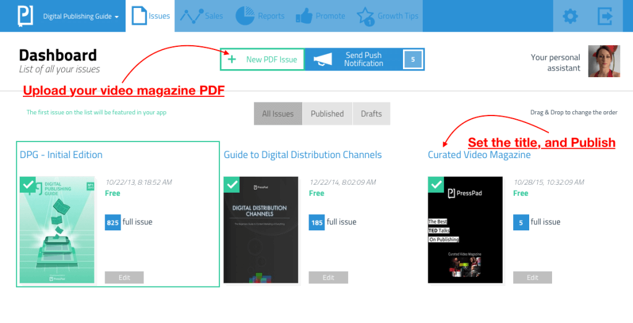Click the 5 full issue count badge
Viewport: 633px width, 323px height.
click(520, 222)
